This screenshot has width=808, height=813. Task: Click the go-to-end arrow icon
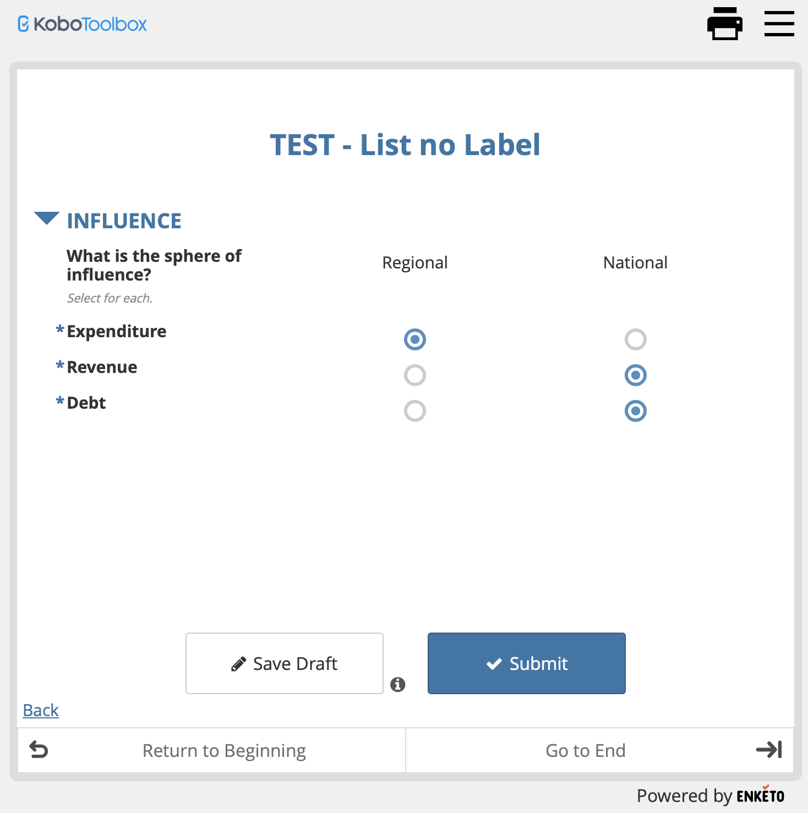click(769, 750)
